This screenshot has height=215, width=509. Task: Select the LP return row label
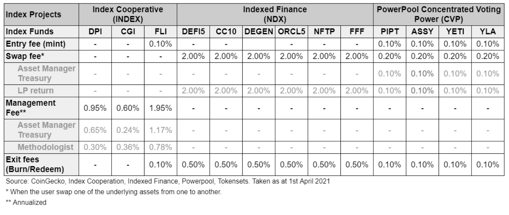tap(35, 90)
